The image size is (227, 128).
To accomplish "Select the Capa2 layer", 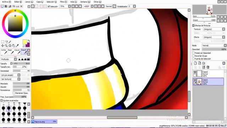I will (208, 74).
